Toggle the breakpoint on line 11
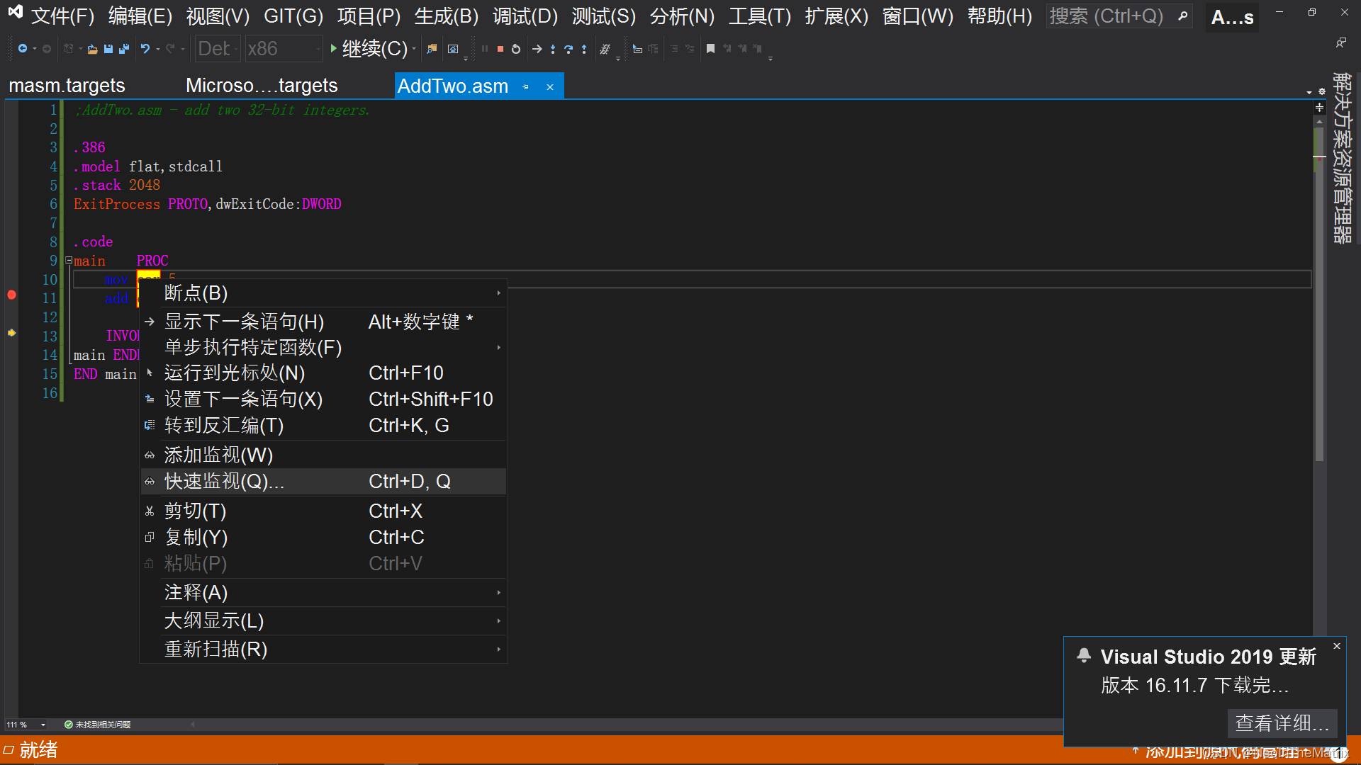 point(11,295)
